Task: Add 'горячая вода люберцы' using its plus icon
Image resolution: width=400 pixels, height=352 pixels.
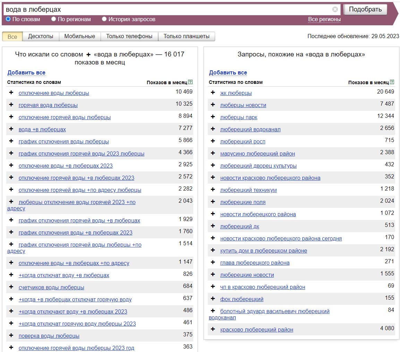Action: [11, 105]
